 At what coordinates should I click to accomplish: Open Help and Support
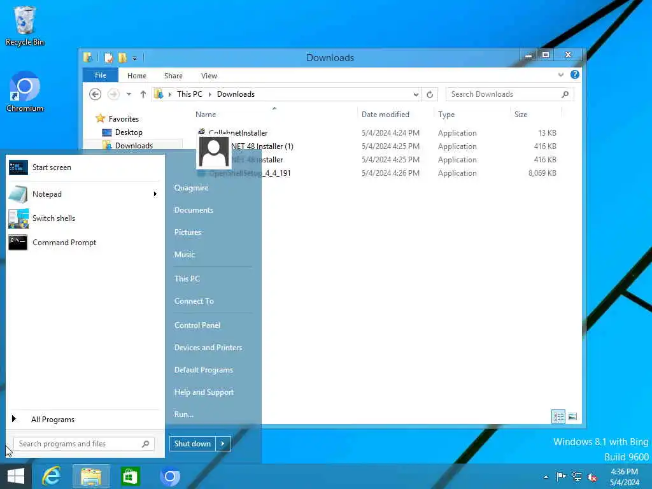204,392
